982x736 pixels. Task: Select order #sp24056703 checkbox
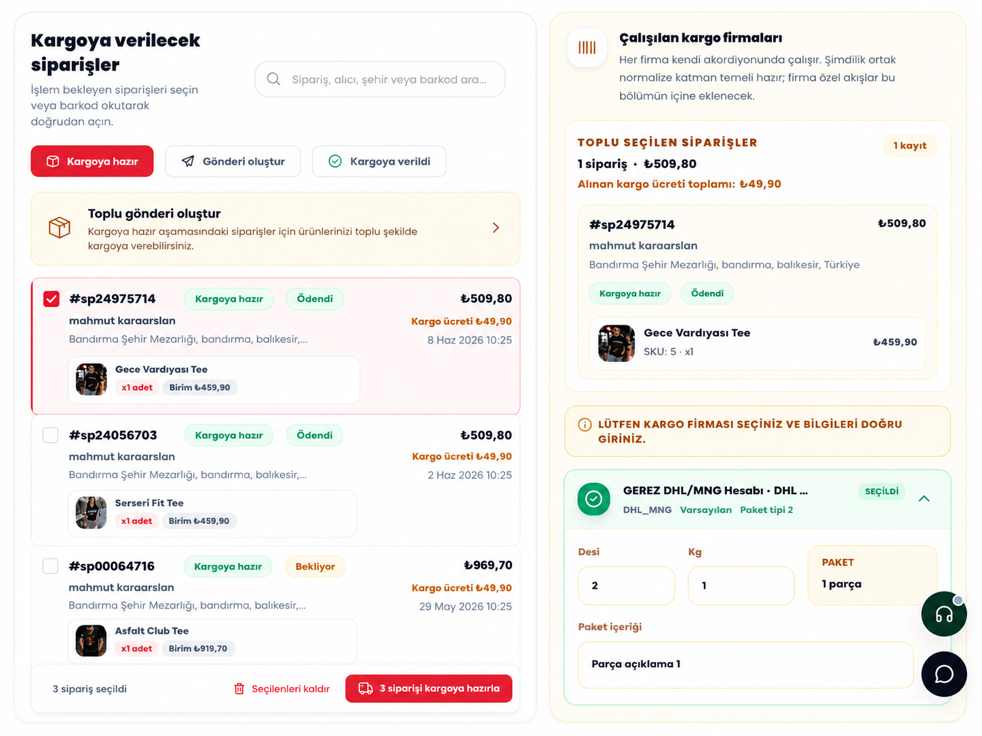coord(51,435)
